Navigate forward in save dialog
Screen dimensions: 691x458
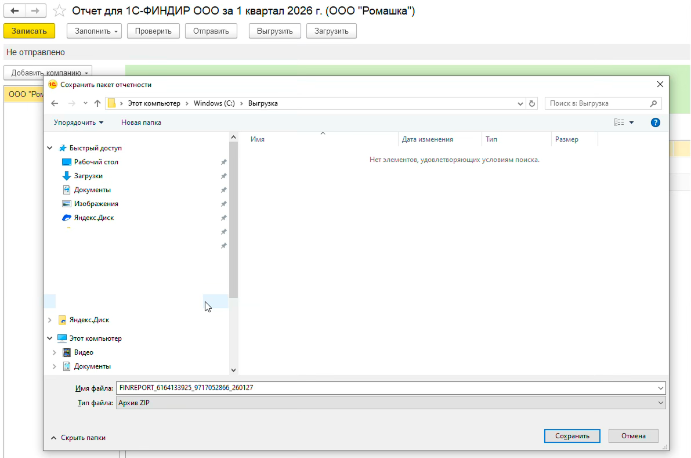(x=71, y=103)
